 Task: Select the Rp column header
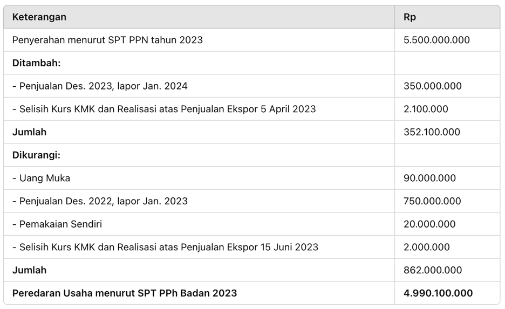(x=410, y=17)
